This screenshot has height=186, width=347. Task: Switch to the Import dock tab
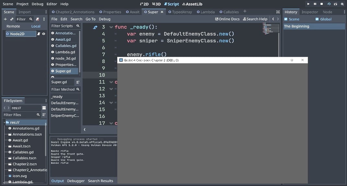pyautogui.click(x=25, y=12)
